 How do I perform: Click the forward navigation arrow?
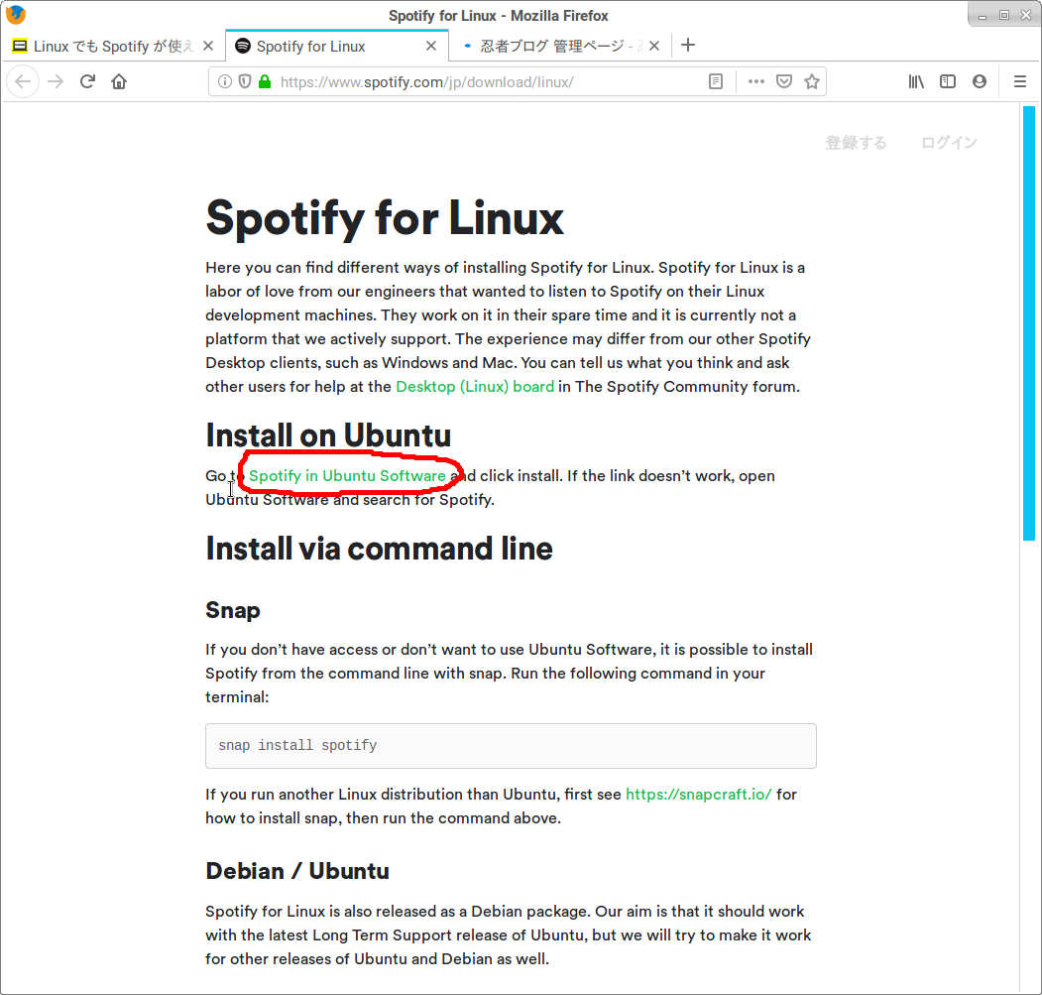coord(56,81)
